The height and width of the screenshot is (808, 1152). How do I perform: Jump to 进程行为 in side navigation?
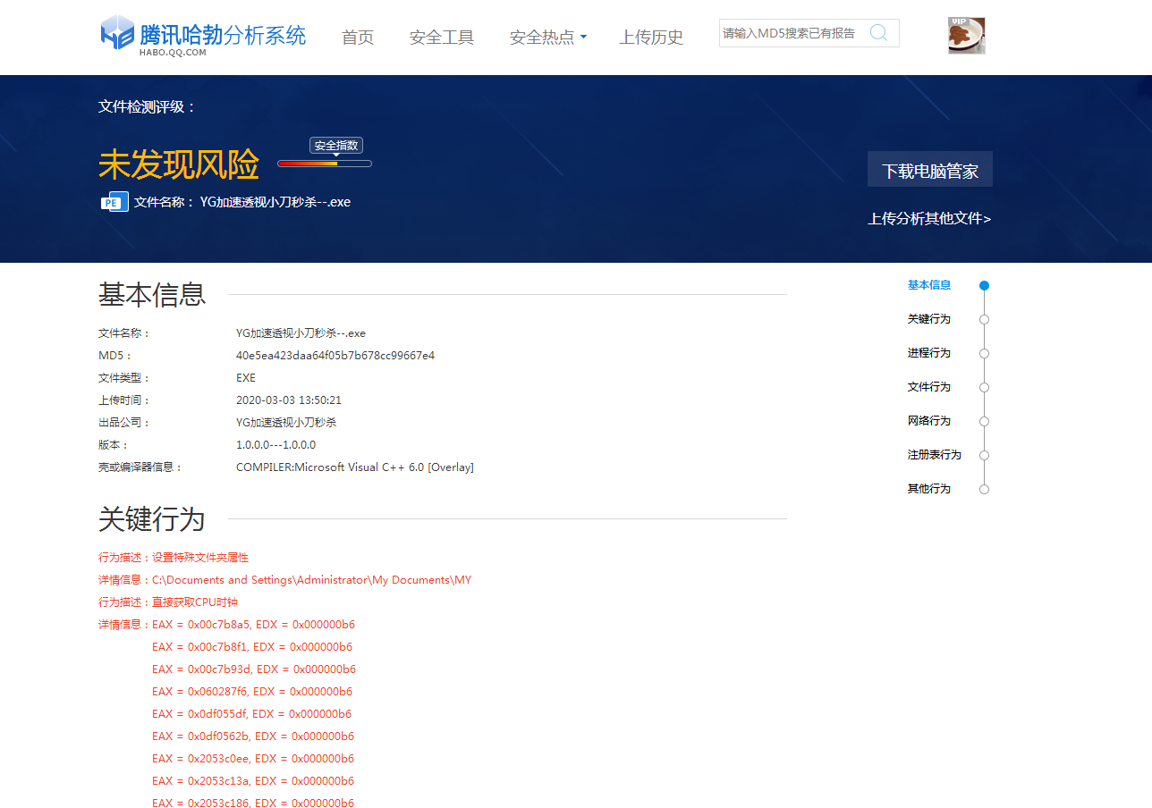coord(929,353)
